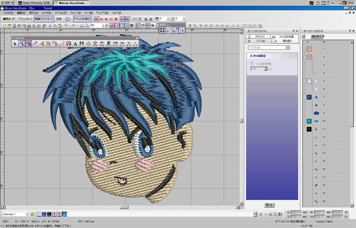Screen dimensions: 356x228
Task: Click the two-figures duplicate tool
Action: 82,44
